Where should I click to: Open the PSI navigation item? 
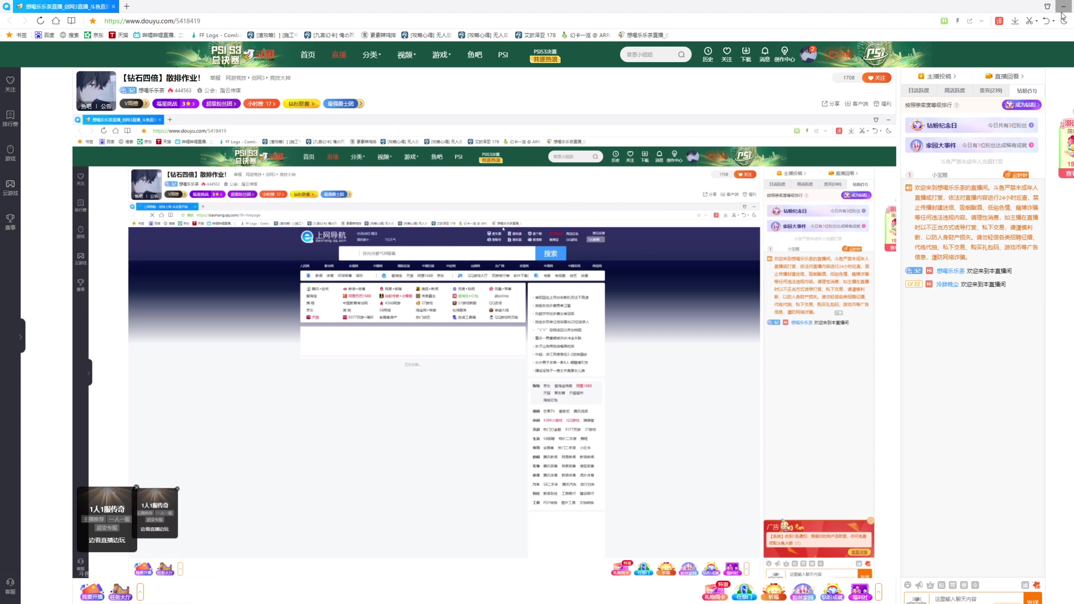[x=503, y=55]
